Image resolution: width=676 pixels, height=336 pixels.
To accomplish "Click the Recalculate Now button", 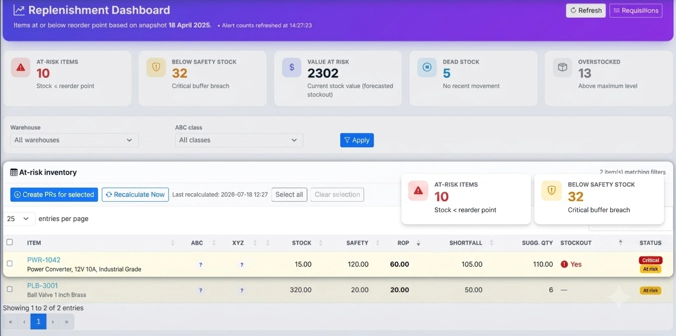I will (x=135, y=195).
